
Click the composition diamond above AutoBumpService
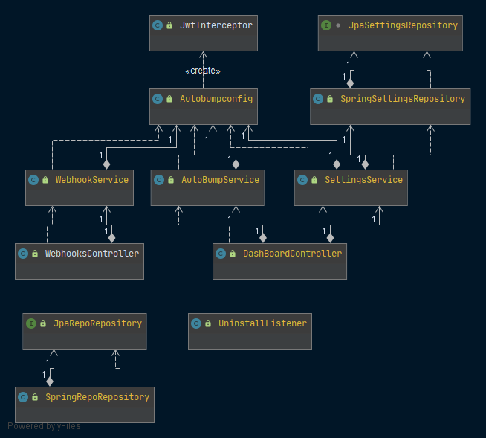[236, 164]
